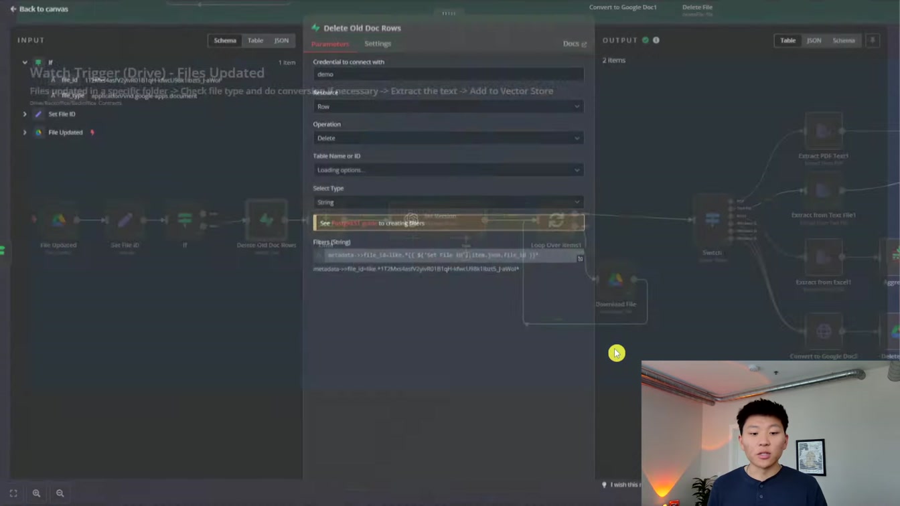Collapse the If input node
The image size is (900, 506).
click(25, 62)
